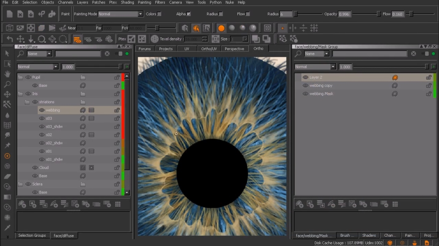Open the Python menu
The width and height of the screenshot is (439, 246).
216,2
